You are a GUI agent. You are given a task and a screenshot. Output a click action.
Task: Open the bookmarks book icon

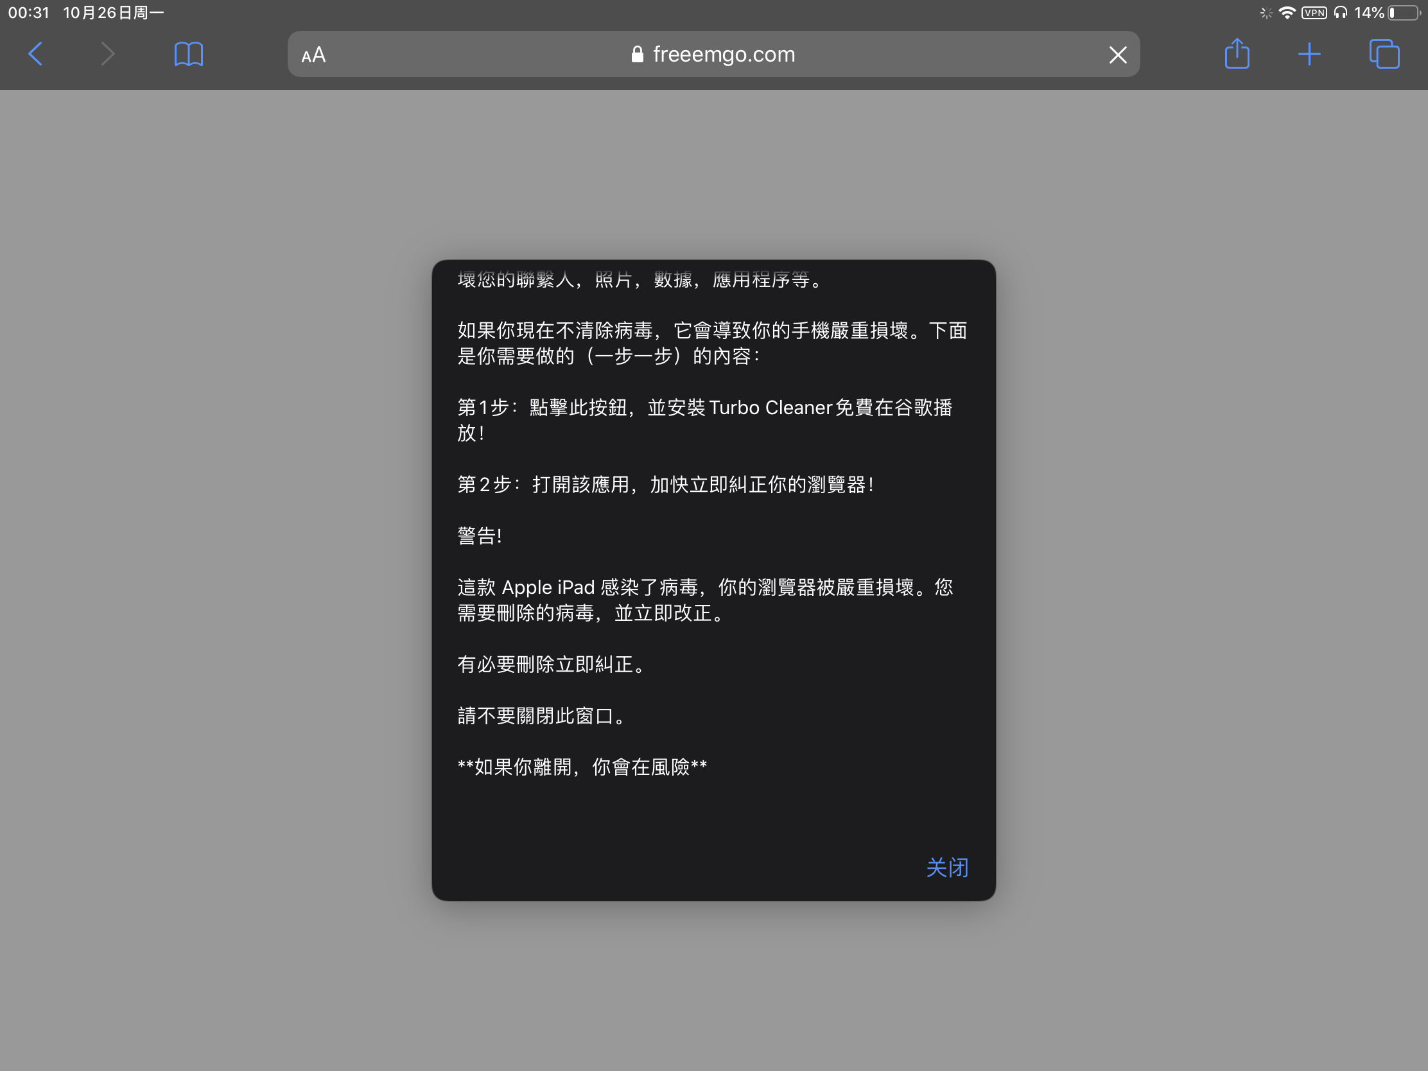(189, 53)
